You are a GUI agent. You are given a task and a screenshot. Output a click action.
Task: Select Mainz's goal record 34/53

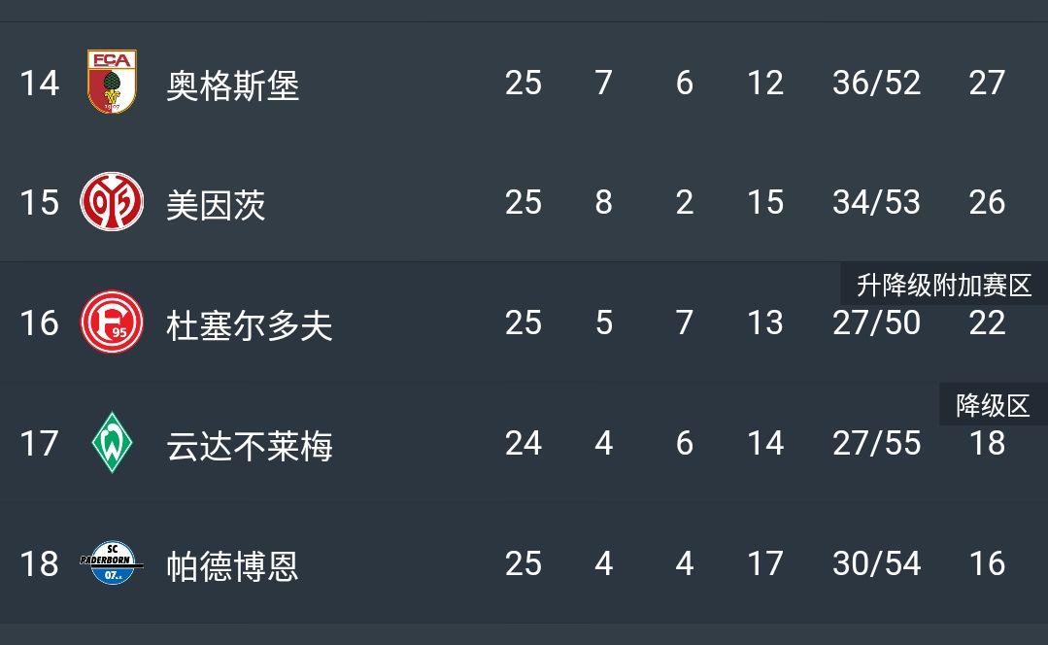[875, 203]
